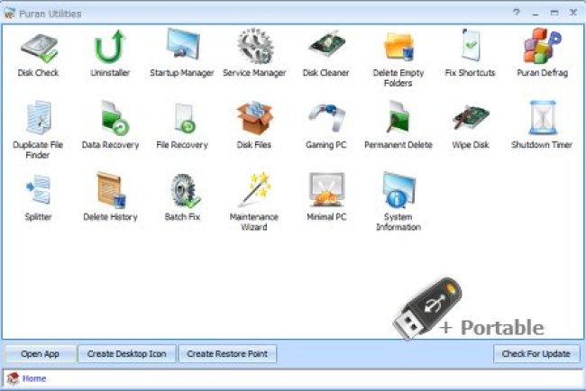Click the Disk Cleaner icon
The image size is (586, 391).
326,44
